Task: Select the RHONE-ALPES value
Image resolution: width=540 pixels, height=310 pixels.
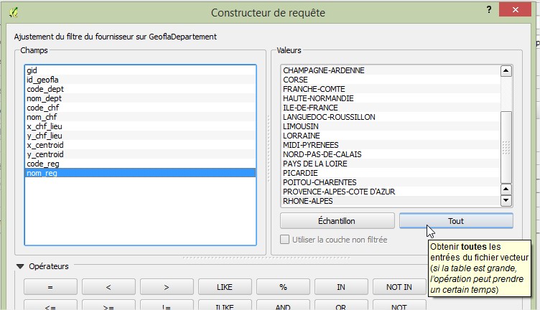Action: click(x=308, y=201)
